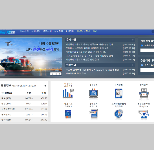The image size is (154, 150).
Task: Click JPY export rate 9.4314
Action: [x=30, y=104]
